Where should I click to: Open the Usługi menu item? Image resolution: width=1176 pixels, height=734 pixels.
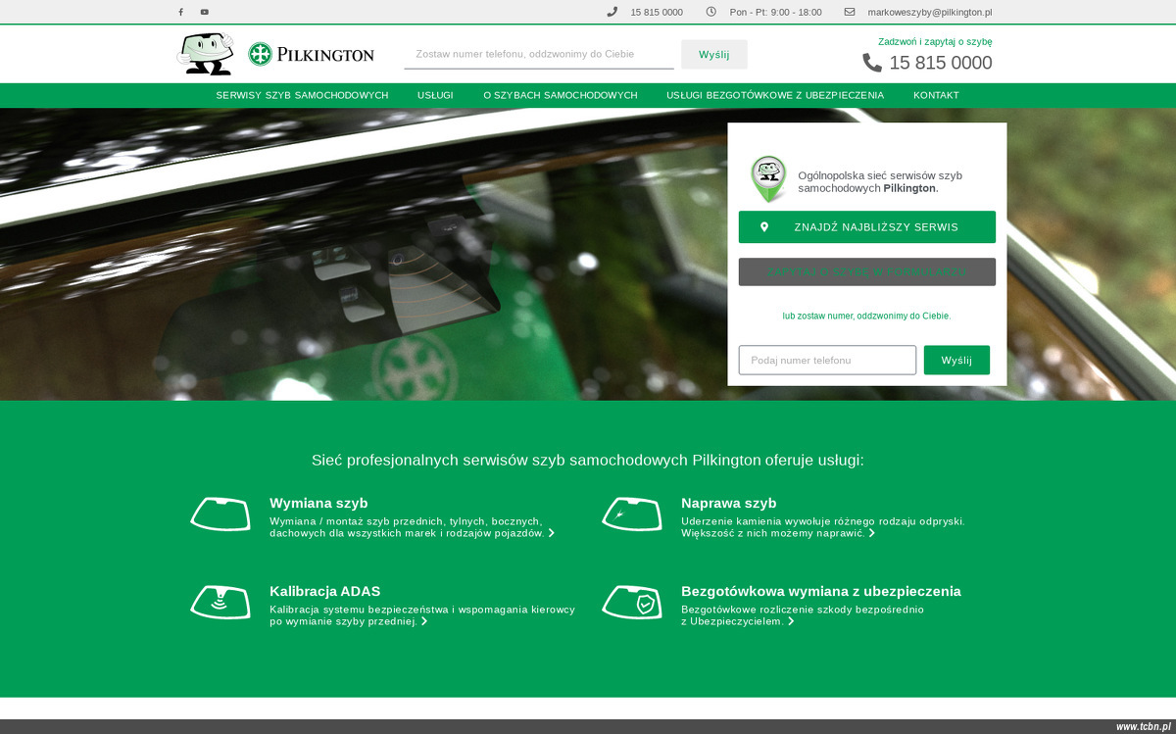[x=435, y=95]
